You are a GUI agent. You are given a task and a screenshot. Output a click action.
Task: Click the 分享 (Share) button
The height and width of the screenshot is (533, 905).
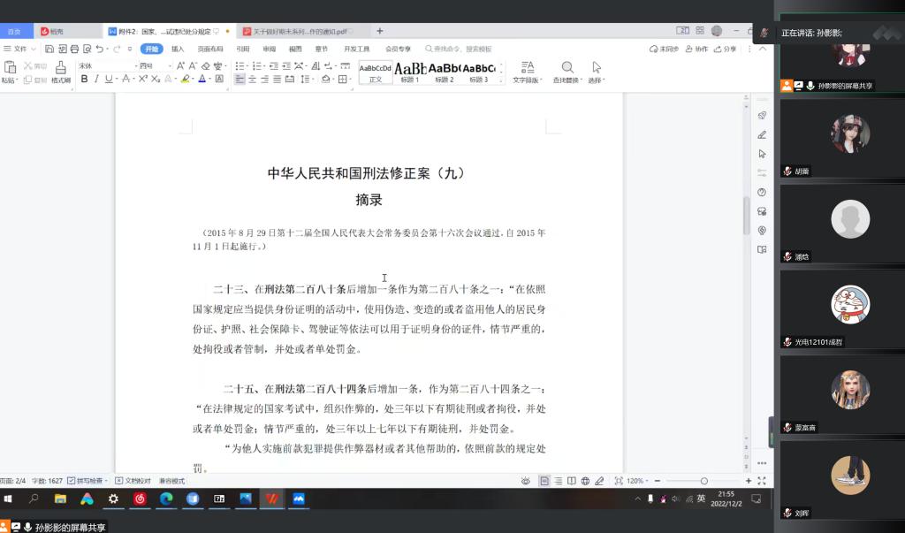click(x=726, y=49)
